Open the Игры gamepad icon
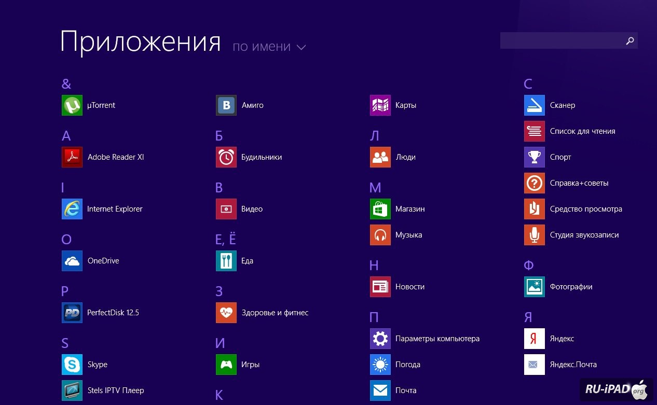Image resolution: width=657 pixels, height=405 pixels. click(226, 365)
